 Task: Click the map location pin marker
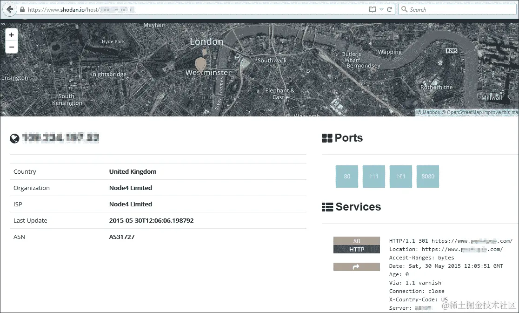200,65
